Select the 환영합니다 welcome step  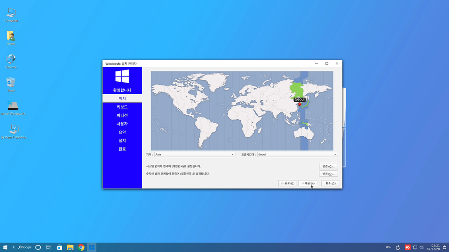coord(122,90)
